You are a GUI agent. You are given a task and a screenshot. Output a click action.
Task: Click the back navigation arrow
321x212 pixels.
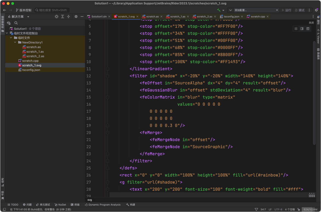4,10
